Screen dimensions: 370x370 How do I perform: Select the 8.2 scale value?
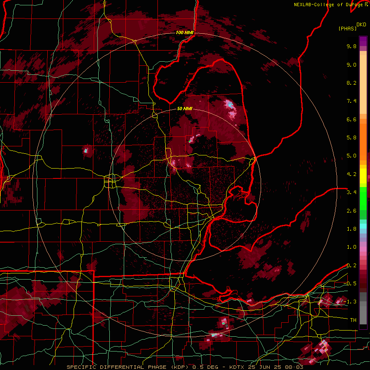(351, 83)
